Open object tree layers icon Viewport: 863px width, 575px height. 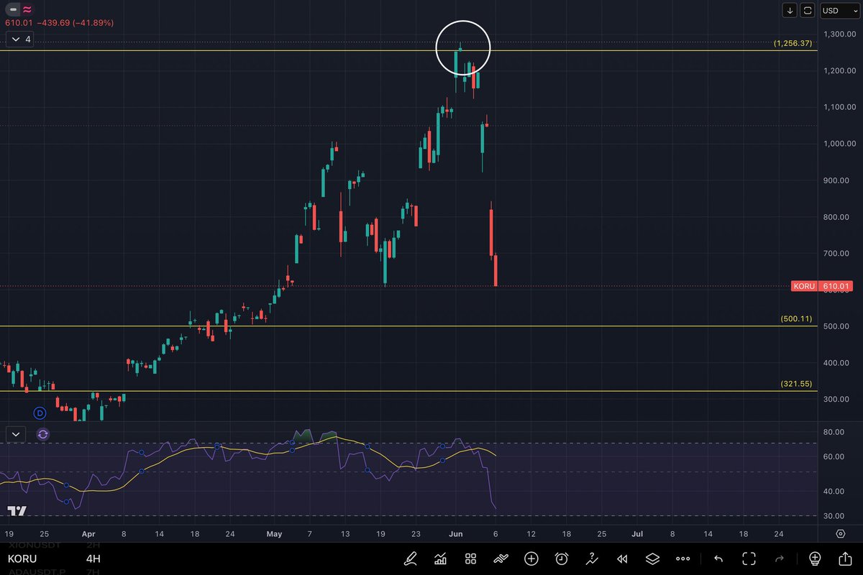[652, 558]
